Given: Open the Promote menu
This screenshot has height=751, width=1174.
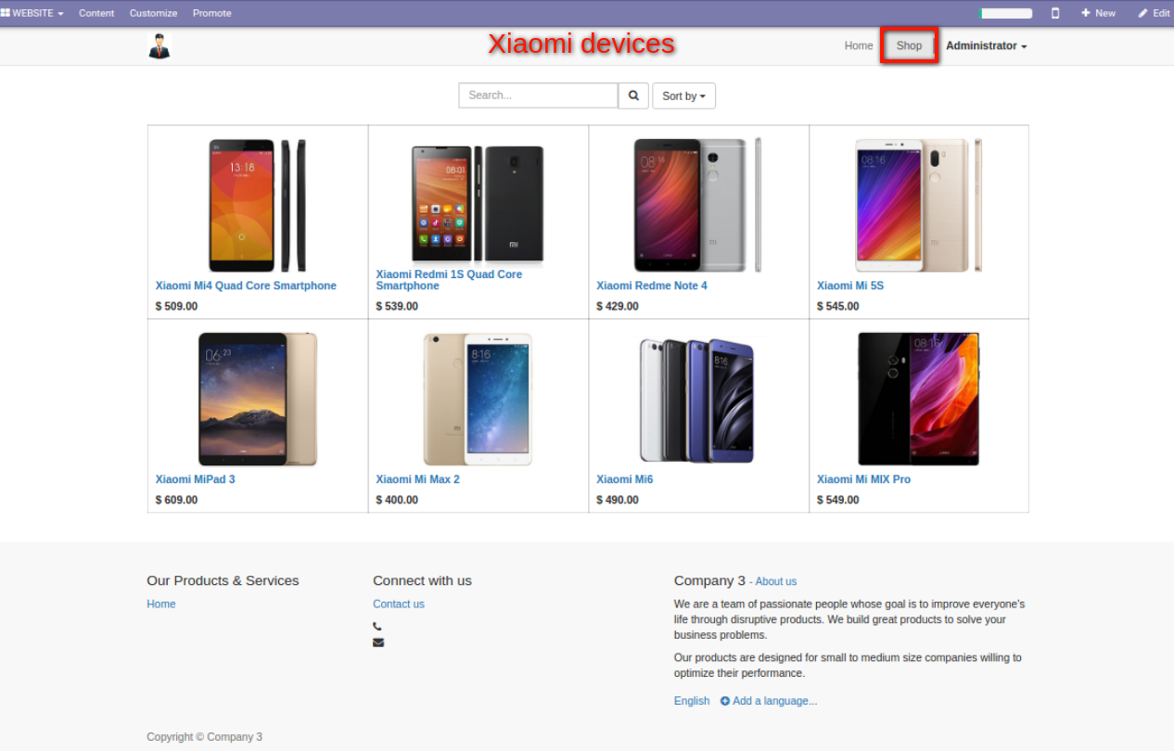Looking at the screenshot, I should pyautogui.click(x=212, y=13).
